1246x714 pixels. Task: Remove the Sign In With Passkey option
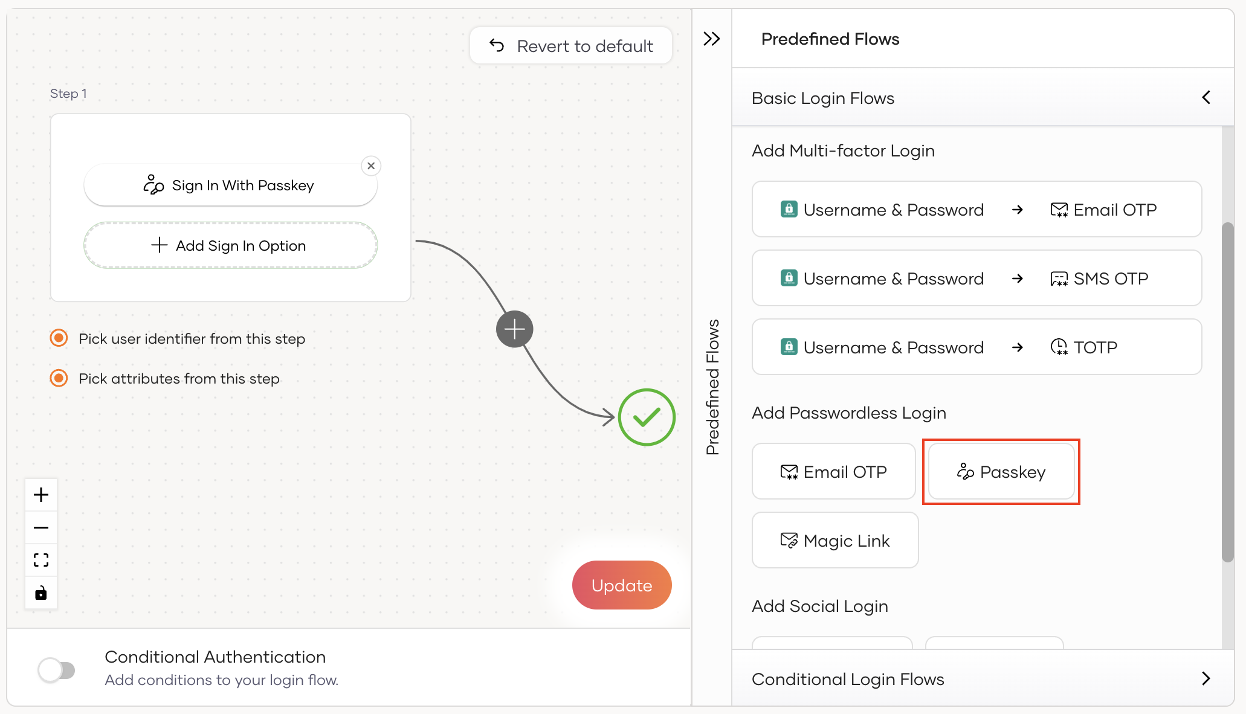point(371,166)
